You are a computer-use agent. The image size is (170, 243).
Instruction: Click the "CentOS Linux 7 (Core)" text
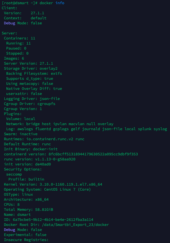click(67, 189)
